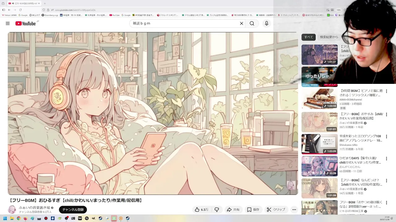Open site security padlock info

pos(48,10)
